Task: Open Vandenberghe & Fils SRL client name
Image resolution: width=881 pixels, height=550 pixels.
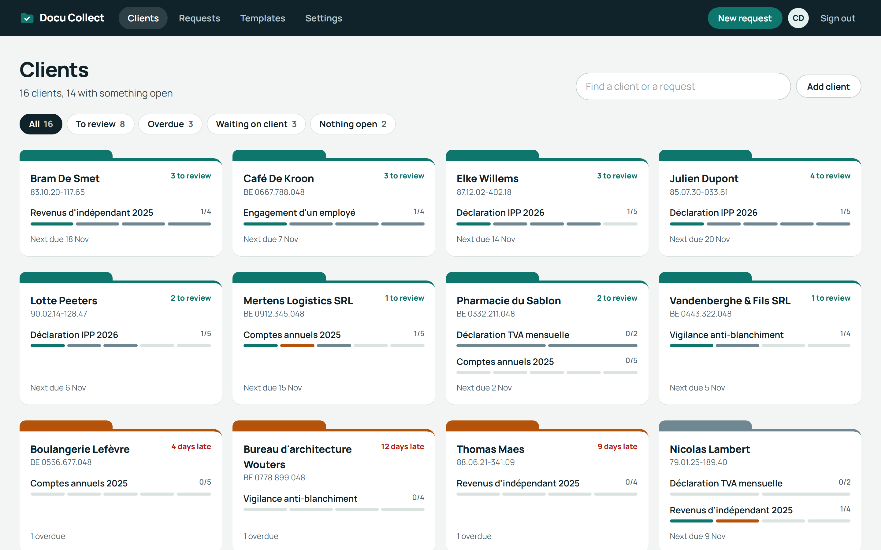Action: 730,301
